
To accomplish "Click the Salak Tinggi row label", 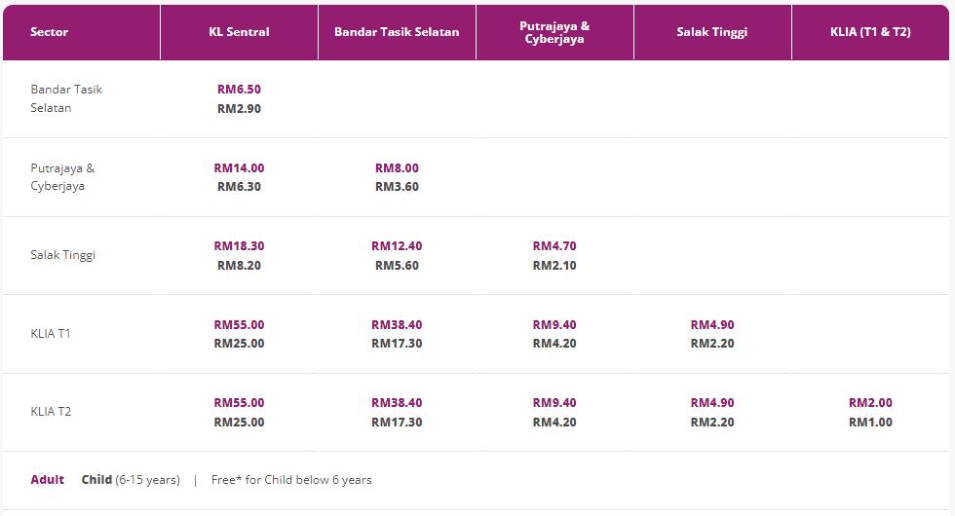I will click(x=62, y=255).
